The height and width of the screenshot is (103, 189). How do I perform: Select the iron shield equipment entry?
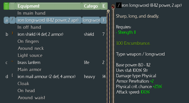(x=55, y=34)
